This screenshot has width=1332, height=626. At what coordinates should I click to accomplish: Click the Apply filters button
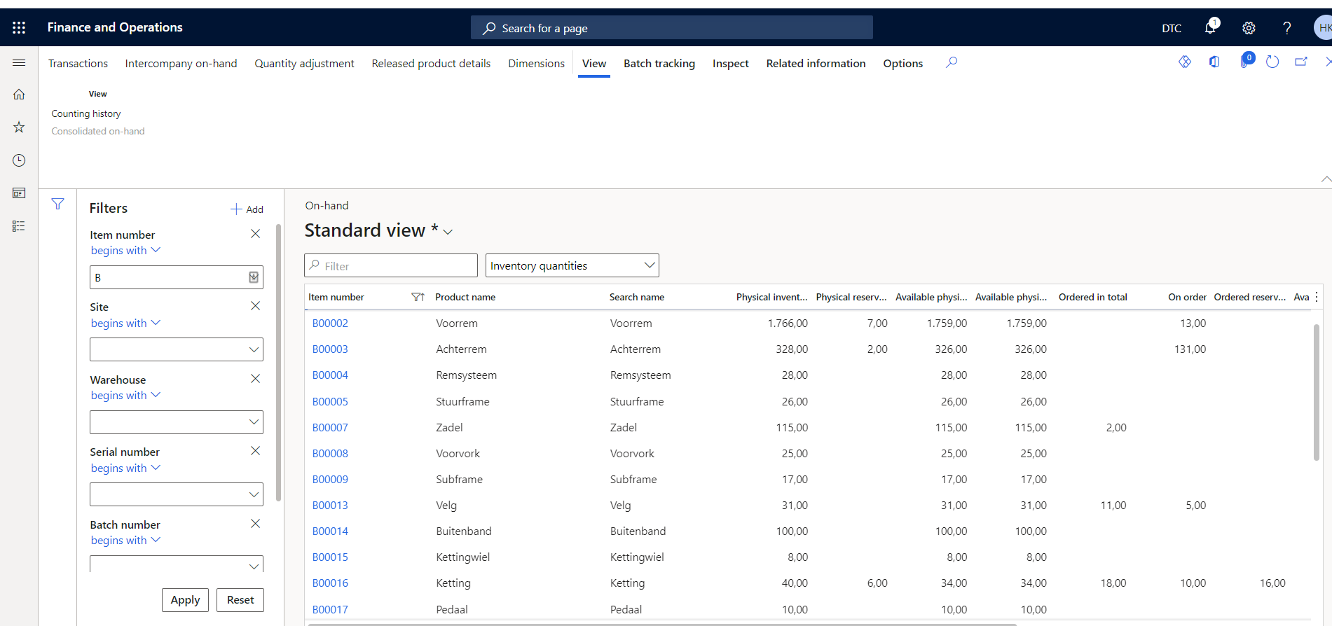click(185, 600)
